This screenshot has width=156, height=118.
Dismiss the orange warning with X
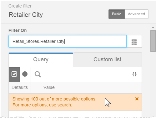pyautogui.click(x=137, y=99)
